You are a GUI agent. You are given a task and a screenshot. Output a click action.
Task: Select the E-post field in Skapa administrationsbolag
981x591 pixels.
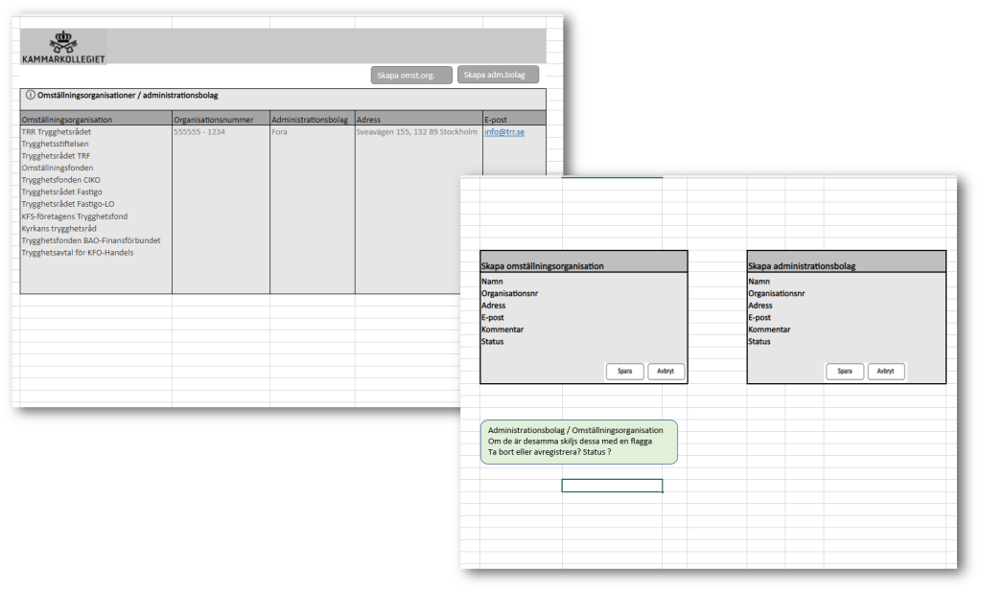pos(760,317)
